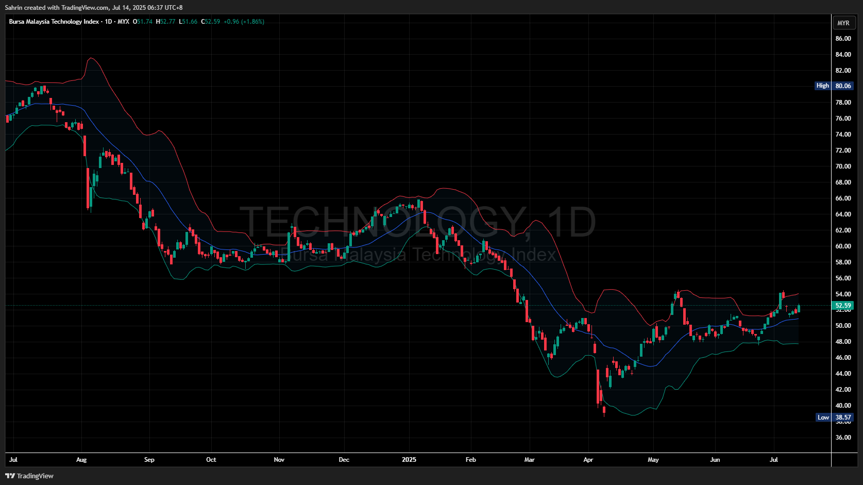Click the 58.00 price axis label
The image size is (863, 485).
click(x=843, y=262)
